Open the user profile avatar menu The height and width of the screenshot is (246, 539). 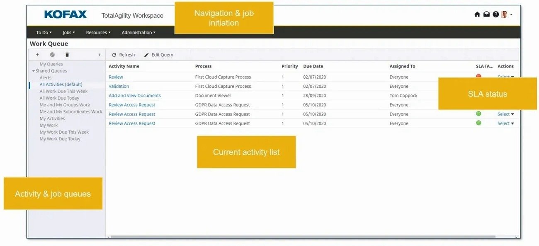[x=505, y=14]
